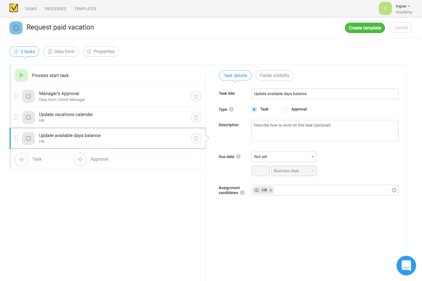422x281 pixels.
Task: Open the chat support widget
Action: (x=406, y=265)
